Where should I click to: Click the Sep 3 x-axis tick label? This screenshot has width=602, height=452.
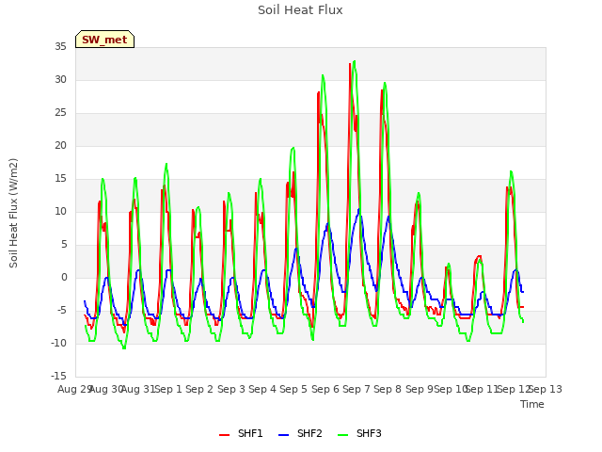230,389
